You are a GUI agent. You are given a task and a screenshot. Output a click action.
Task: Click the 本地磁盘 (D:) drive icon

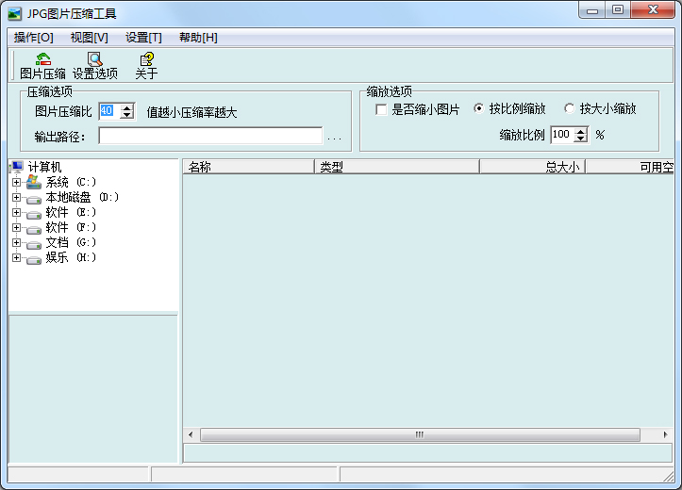(34, 199)
